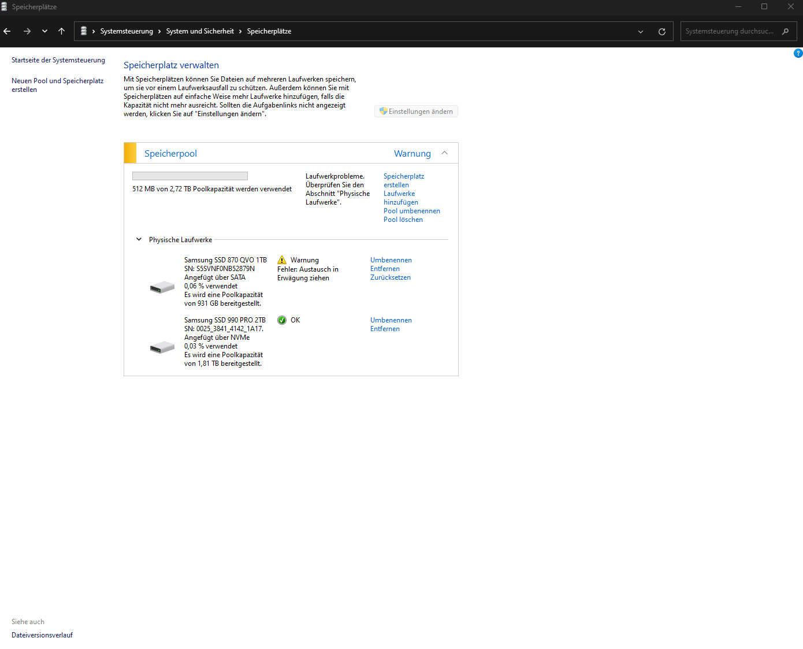803x649 pixels.
Task: Open recent locations dropdown arrow
Action: click(x=44, y=31)
